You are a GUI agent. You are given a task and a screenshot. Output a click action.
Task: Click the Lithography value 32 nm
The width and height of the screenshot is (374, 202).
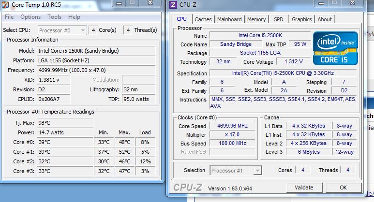pyautogui.click(x=138, y=89)
